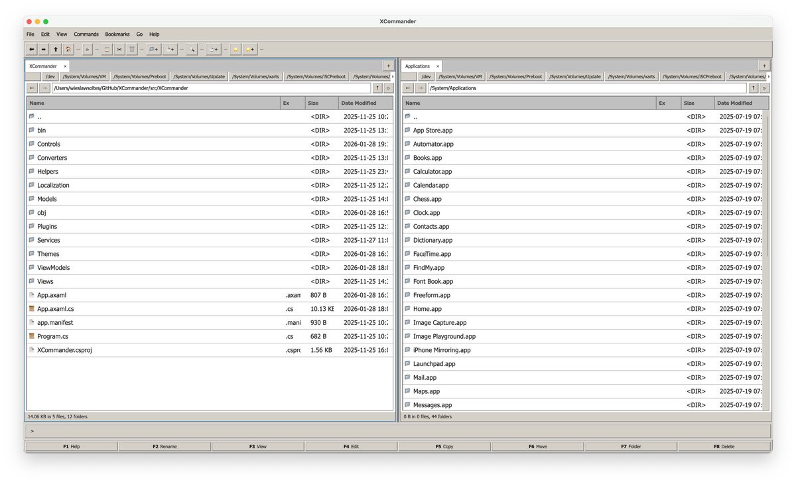Screen dimensions: 796x484
Task: Close the XCommander tab
Action: pos(65,66)
